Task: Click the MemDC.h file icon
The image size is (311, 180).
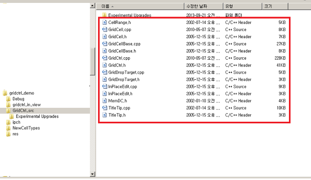Action: click(x=104, y=101)
